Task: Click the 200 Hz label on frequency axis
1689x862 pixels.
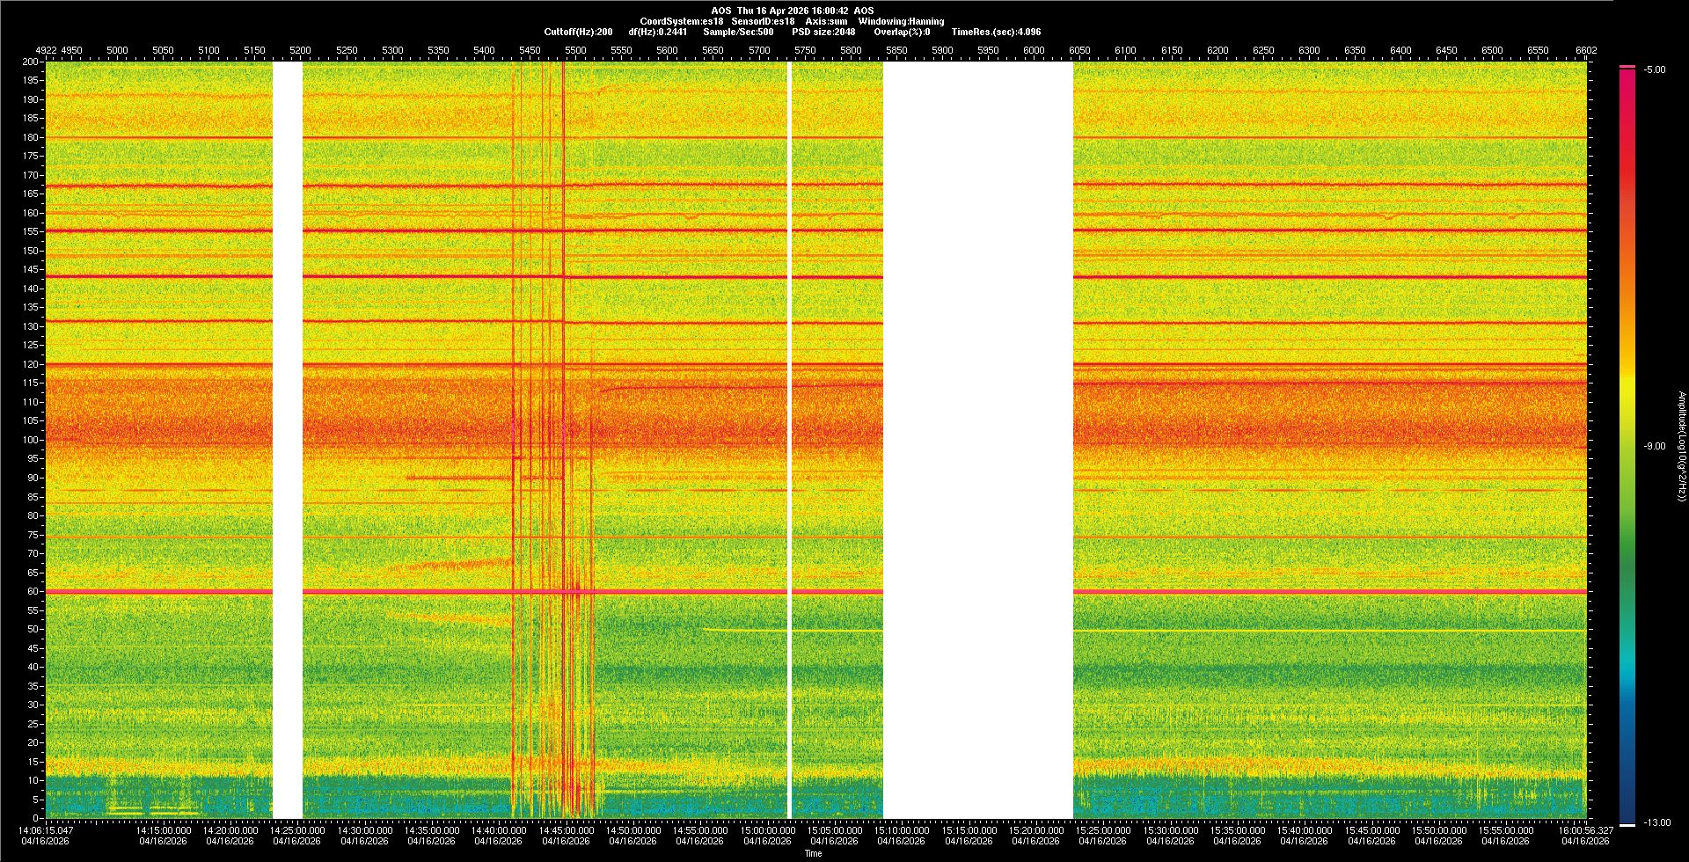Action: pos(30,62)
